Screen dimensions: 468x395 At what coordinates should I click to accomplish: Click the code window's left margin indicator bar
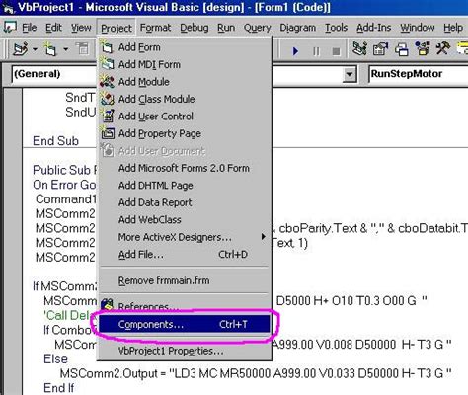click(13, 241)
